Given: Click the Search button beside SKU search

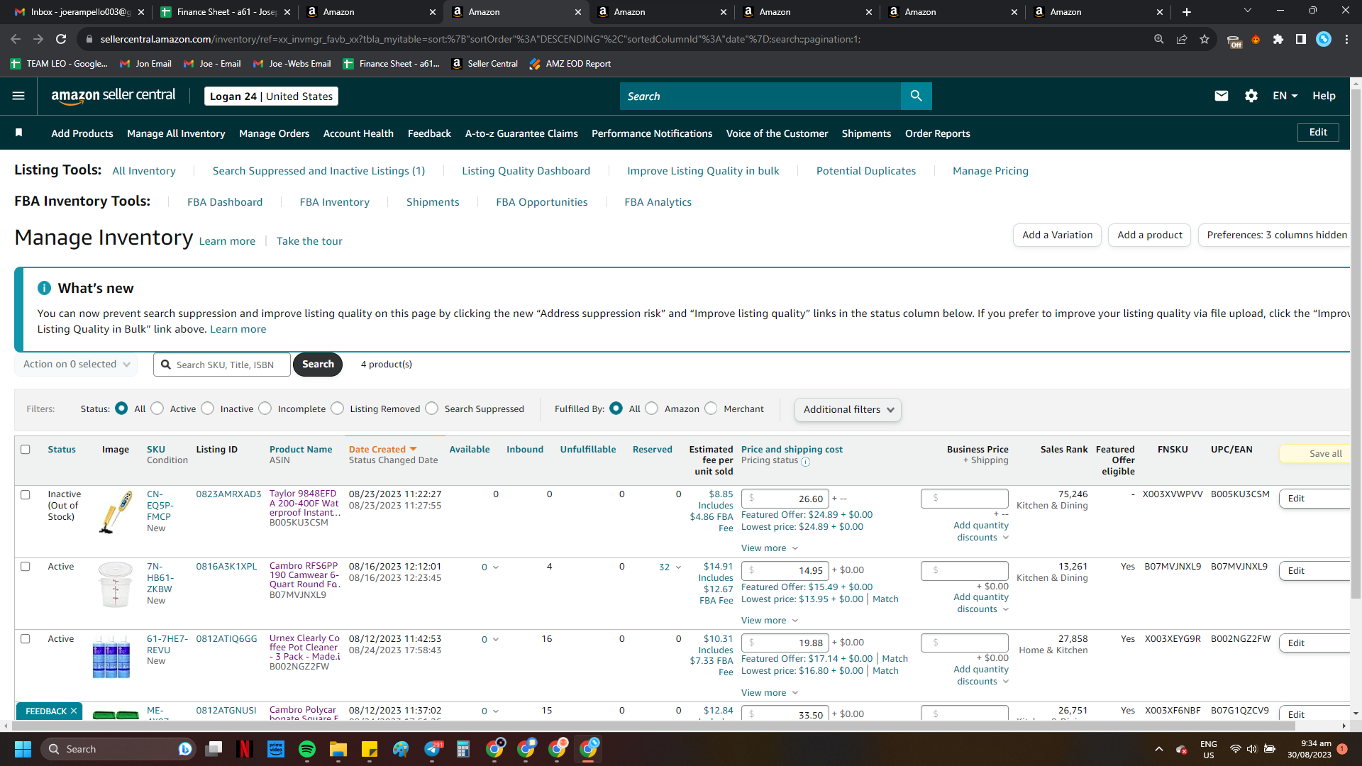Looking at the screenshot, I should pos(318,364).
